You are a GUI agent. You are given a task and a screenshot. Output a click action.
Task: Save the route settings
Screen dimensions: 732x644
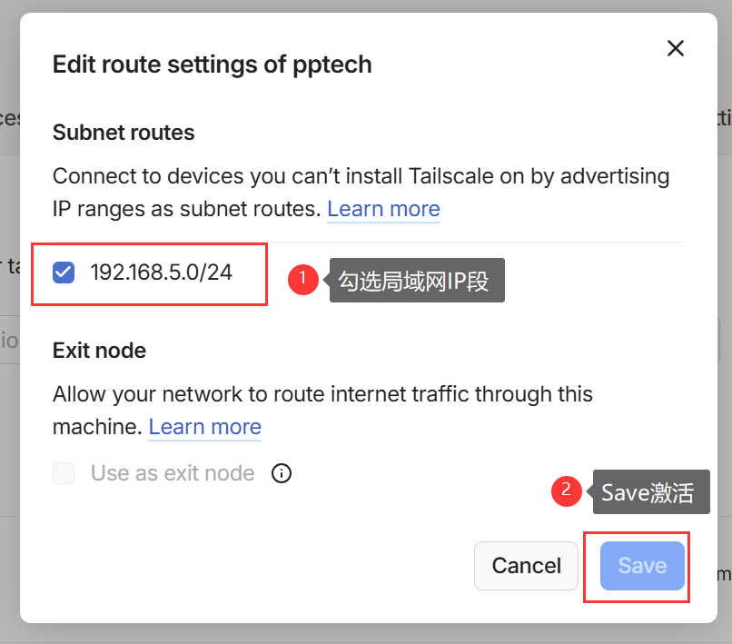click(642, 566)
